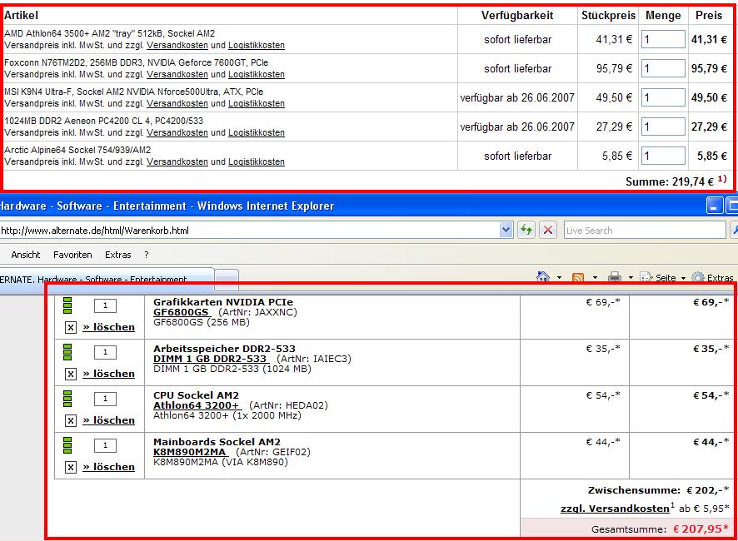This screenshot has width=738, height=541.
Task: Click the orange RSS feeds icon
Action: pos(578,277)
